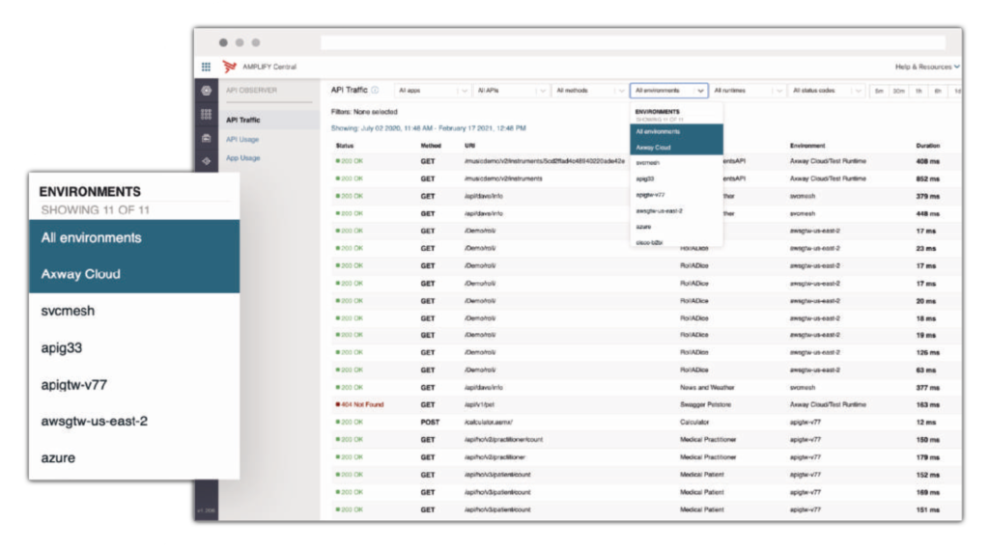This screenshot has height=548, width=989.
Task: Click the 169 ms duration value
Action: (x=928, y=492)
